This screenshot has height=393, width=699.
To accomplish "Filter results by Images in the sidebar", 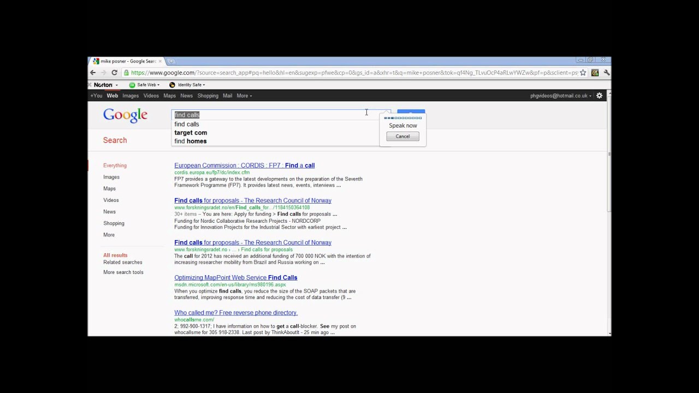I will click(111, 177).
